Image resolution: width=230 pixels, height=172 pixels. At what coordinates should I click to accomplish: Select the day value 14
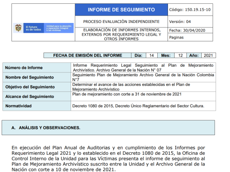(152, 55)
